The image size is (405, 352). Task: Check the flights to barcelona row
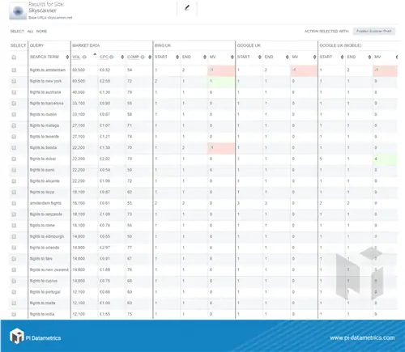[x=14, y=104]
